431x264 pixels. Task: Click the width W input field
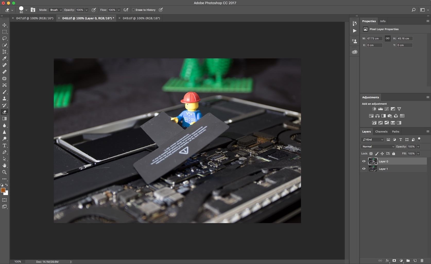tap(374, 38)
